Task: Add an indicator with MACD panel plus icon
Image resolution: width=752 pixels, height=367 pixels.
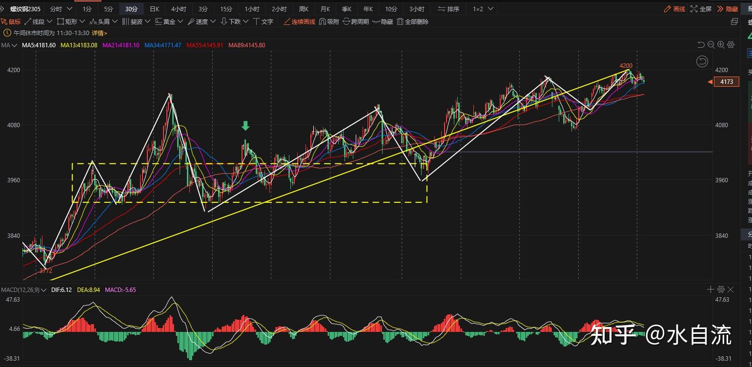Action: point(711,290)
